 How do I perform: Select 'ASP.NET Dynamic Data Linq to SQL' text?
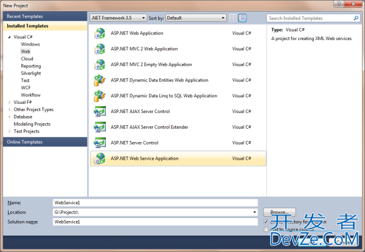pyautogui.click(x=164, y=96)
